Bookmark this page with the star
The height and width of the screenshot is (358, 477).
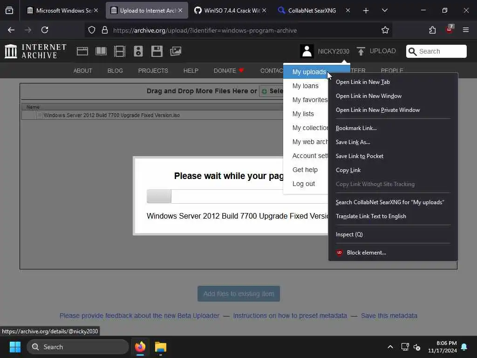pyautogui.click(x=385, y=30)
